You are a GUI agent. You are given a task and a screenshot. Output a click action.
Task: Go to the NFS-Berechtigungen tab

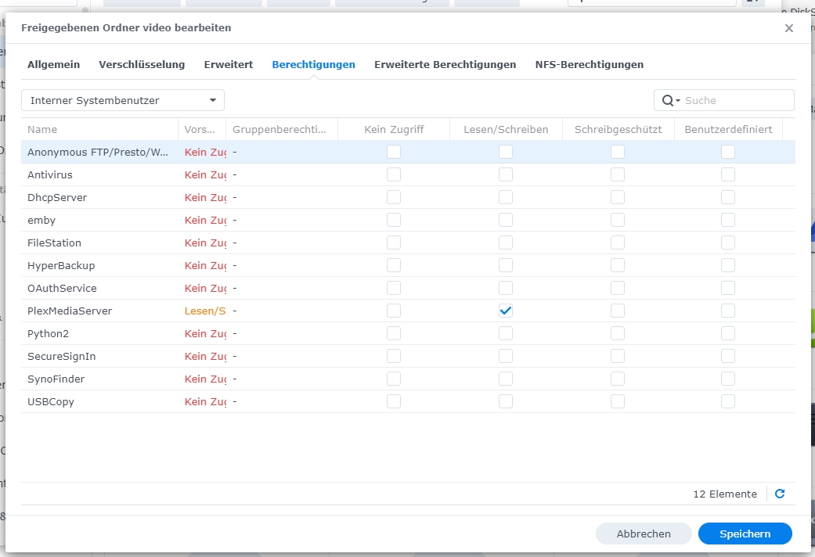click(x=590, y=64)
